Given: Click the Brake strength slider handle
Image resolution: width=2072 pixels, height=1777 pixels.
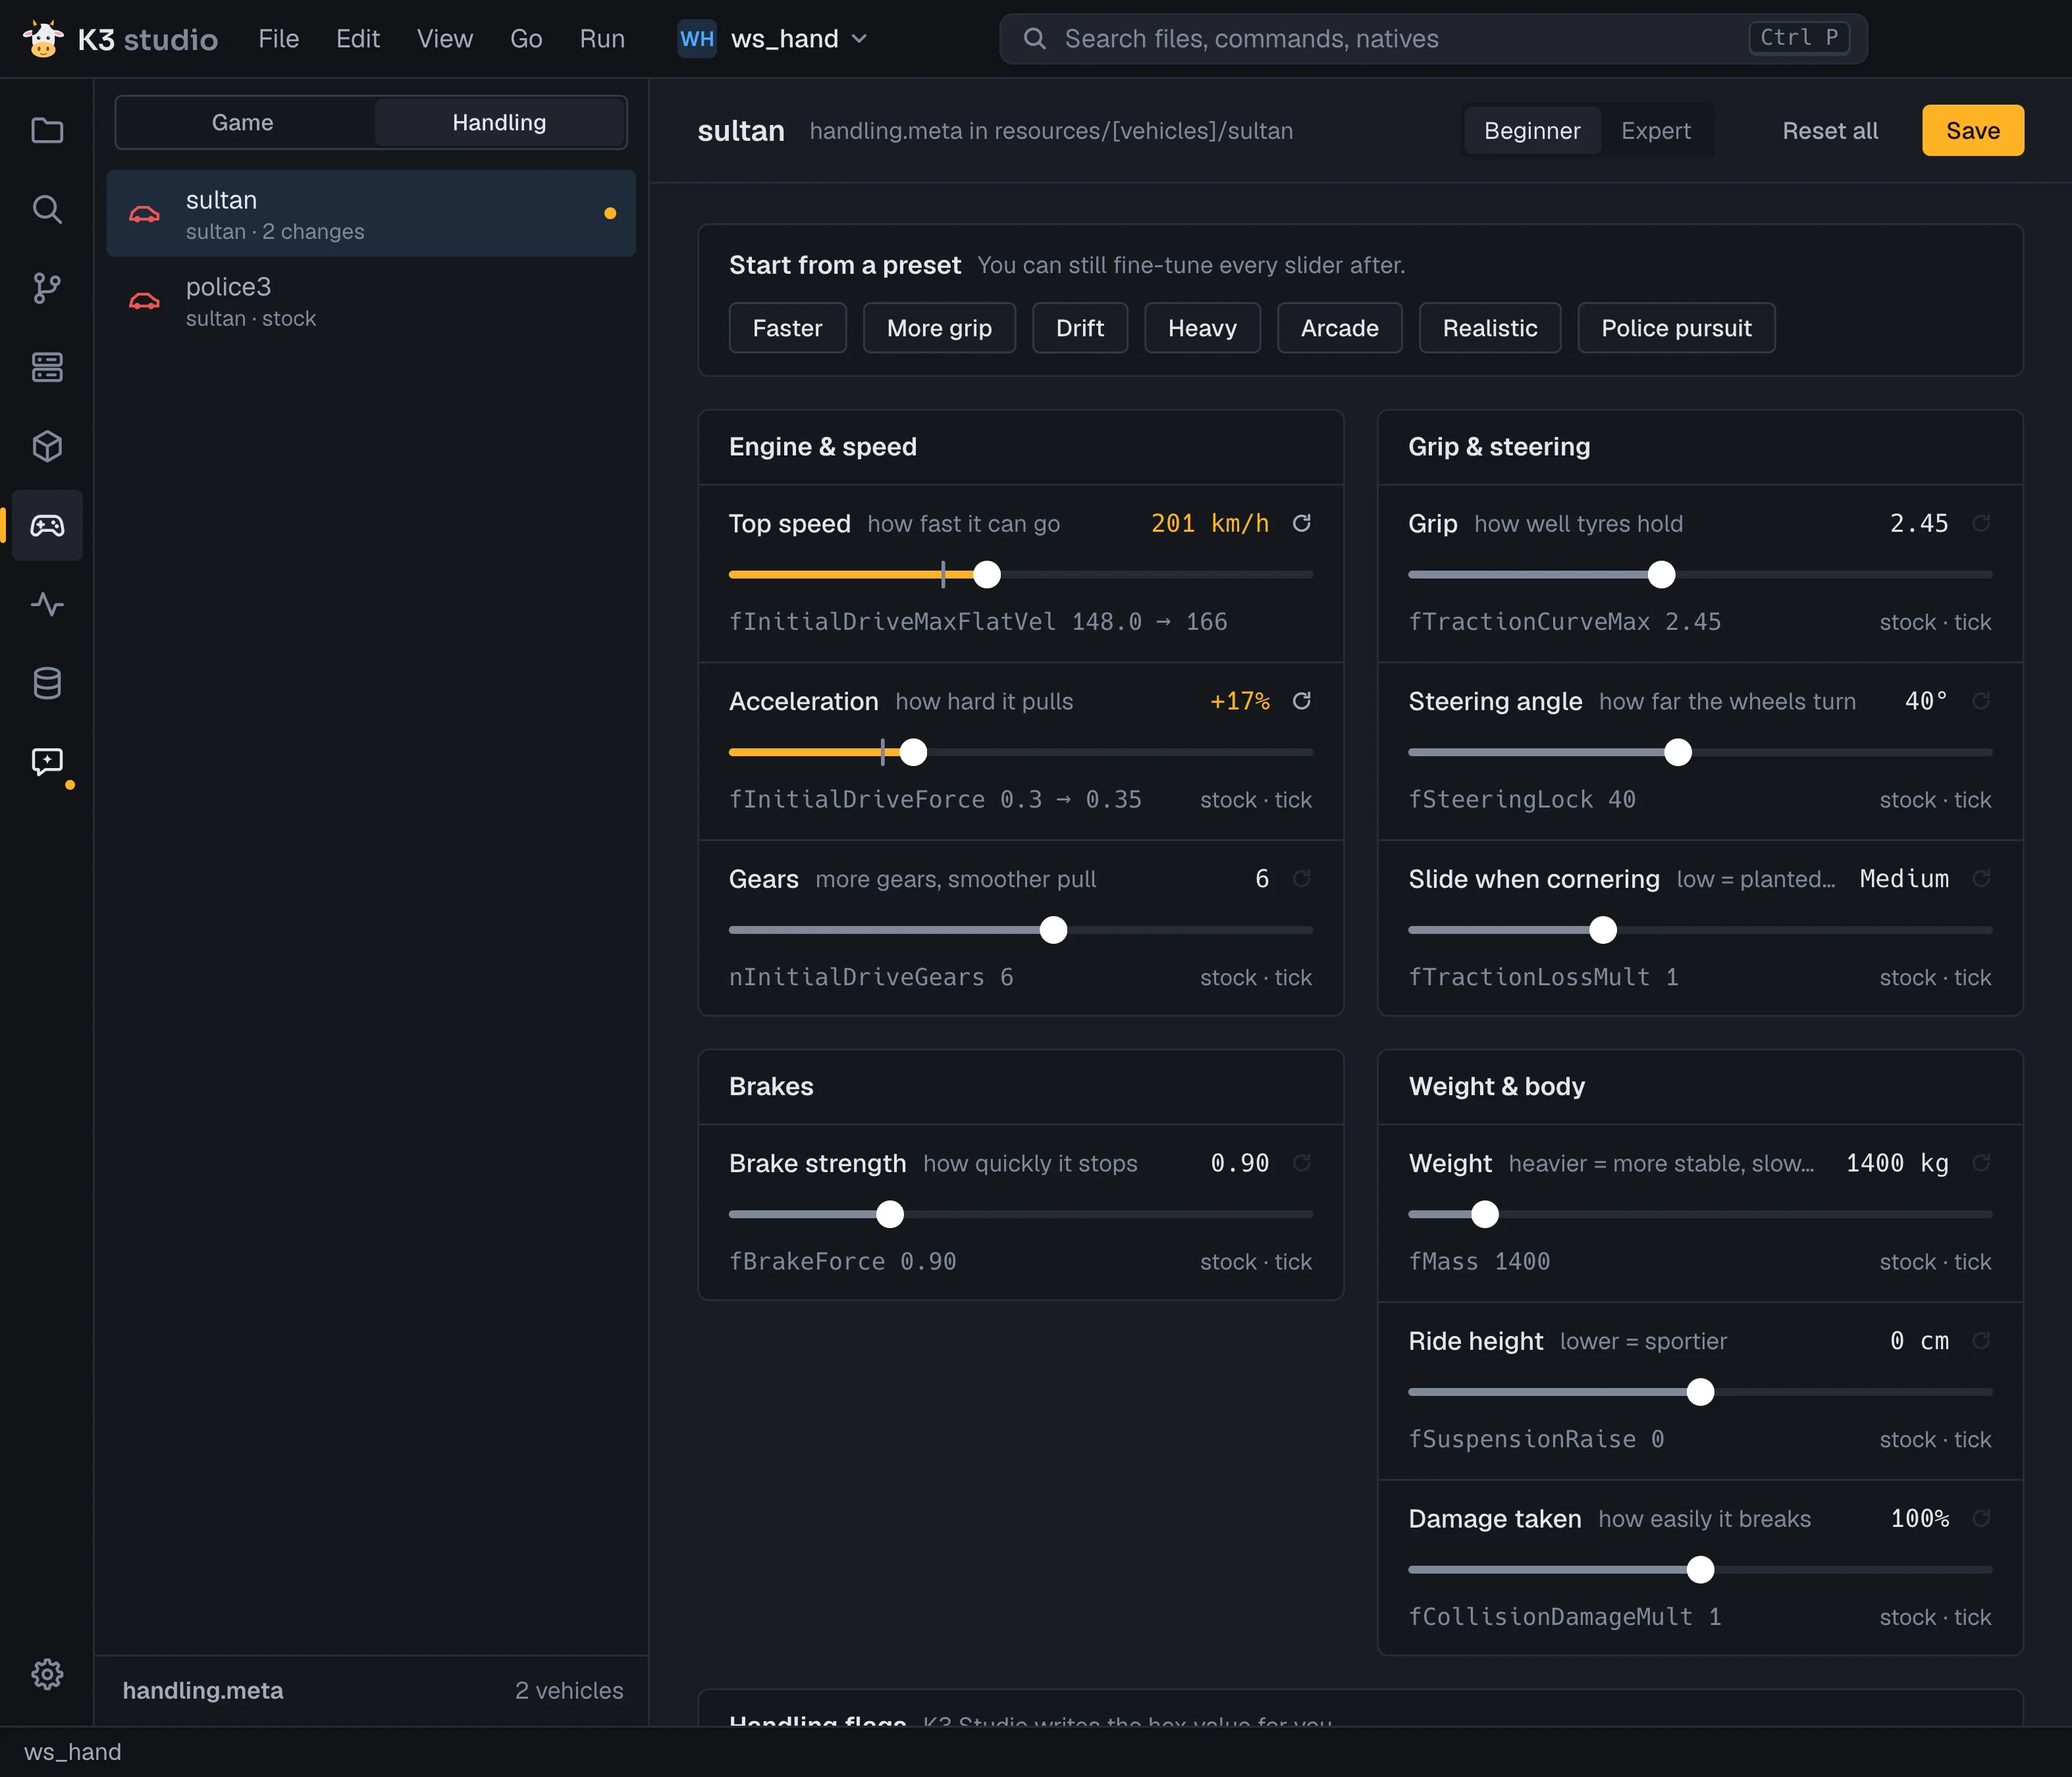Looking at the screenshot, I should 890,1214.
